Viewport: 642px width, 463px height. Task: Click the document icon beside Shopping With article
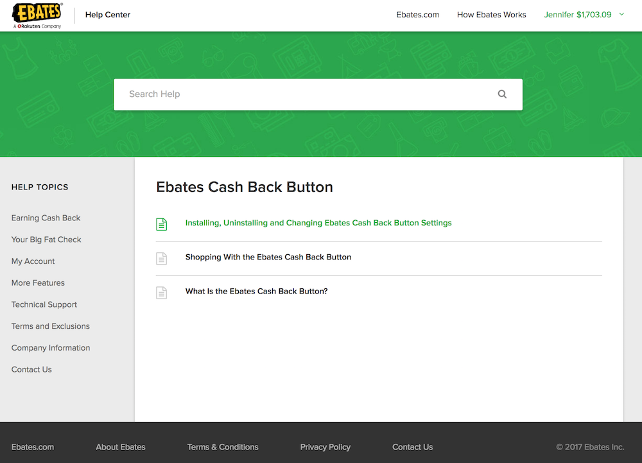161,258
